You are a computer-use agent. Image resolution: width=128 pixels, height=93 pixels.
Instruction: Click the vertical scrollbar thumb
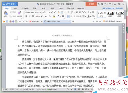pyautogui.click(x=123, y=31)
